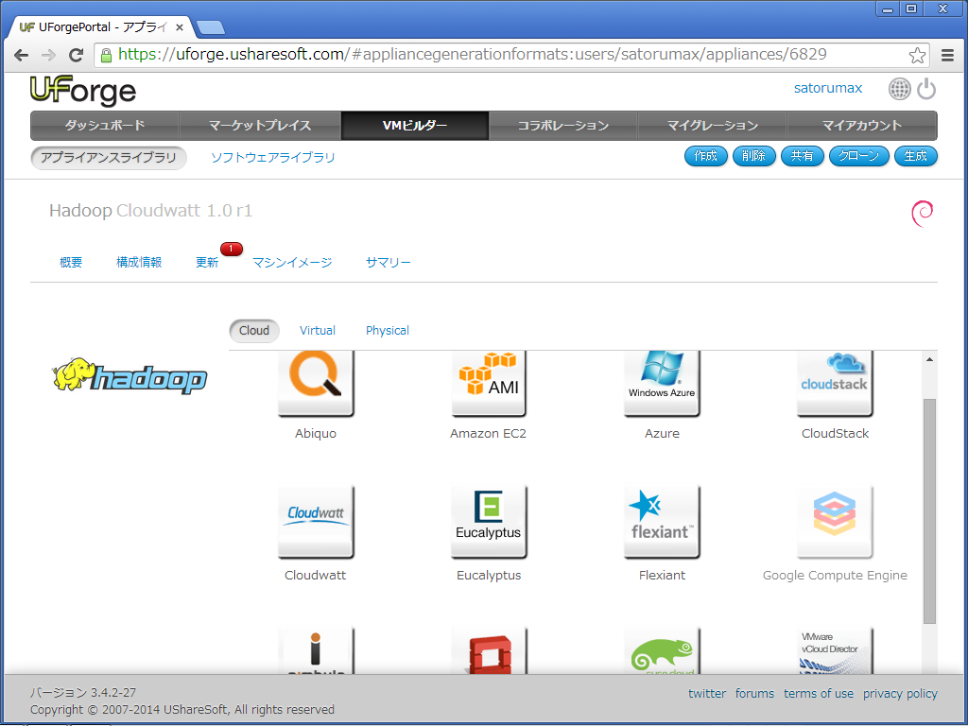968x726 pixels.
Task: Open the マーケットプレイス menu
Action: click(x=260, y=126)
